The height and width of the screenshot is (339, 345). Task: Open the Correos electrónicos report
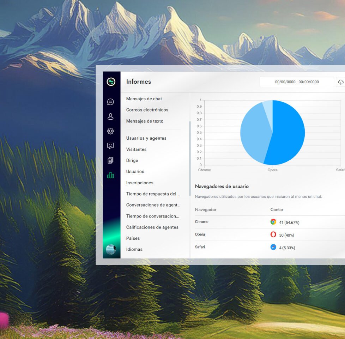[147, 110]
